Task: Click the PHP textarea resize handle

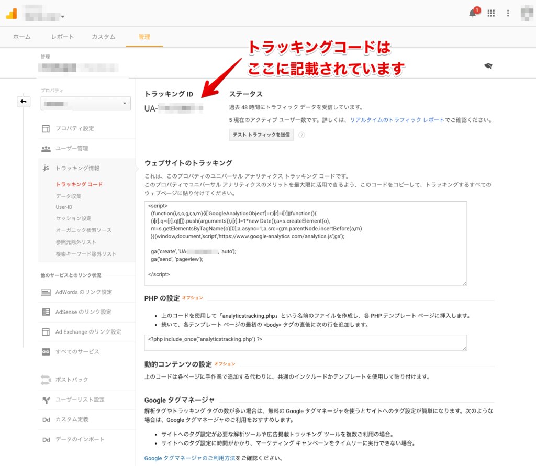Action: pos(464,348)
